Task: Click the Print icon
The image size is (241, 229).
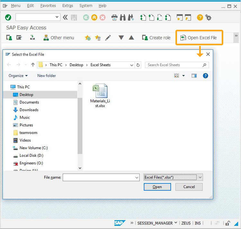Action: coord(114,17)
